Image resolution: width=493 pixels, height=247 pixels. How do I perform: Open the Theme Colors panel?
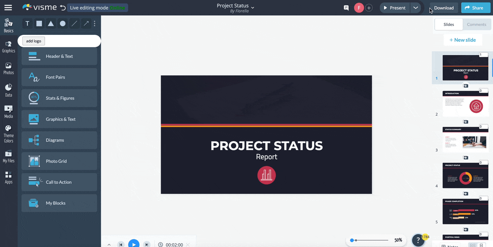tap(9, 134)
